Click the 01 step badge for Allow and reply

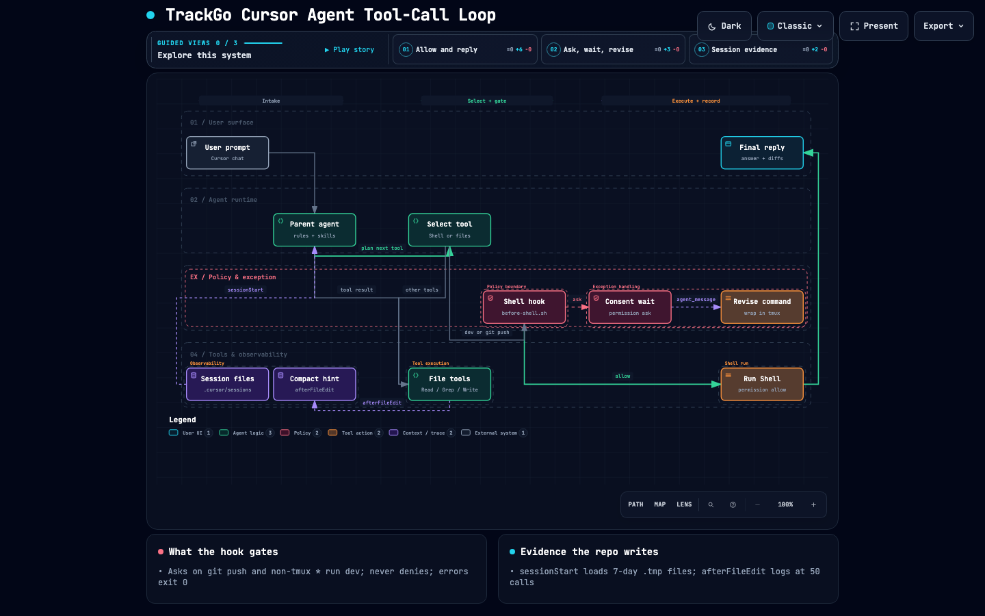pyautogui.click(x=406, y=50)
